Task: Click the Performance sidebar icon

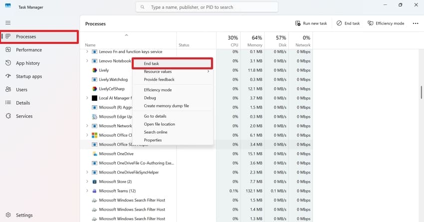Action: (x=8, y=50)
